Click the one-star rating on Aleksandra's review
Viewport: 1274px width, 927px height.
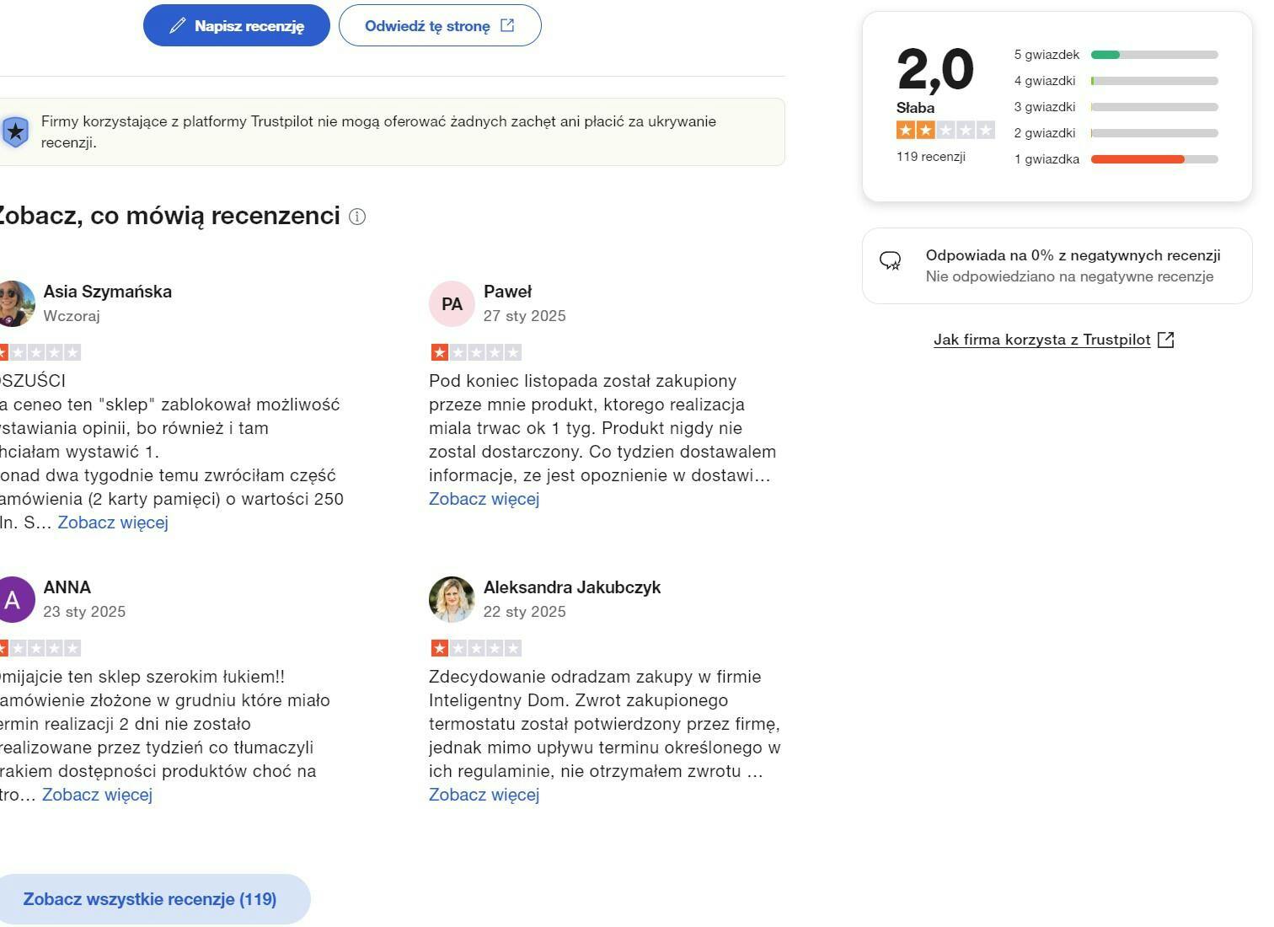pyautogui.click(x=476, y=648)
